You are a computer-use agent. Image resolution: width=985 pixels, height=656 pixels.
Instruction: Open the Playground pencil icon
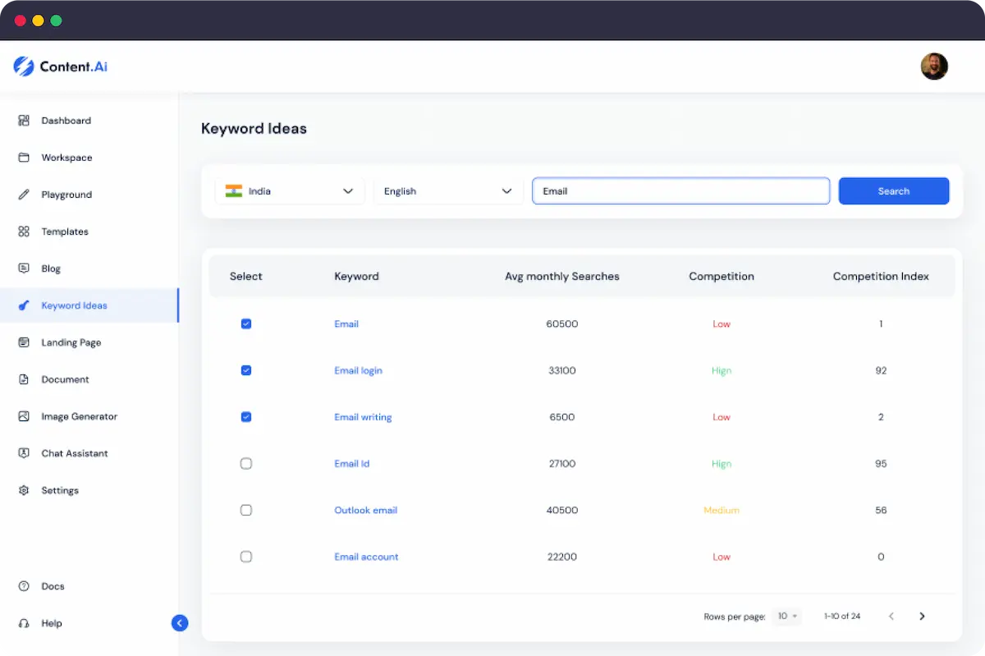(24, 195)
